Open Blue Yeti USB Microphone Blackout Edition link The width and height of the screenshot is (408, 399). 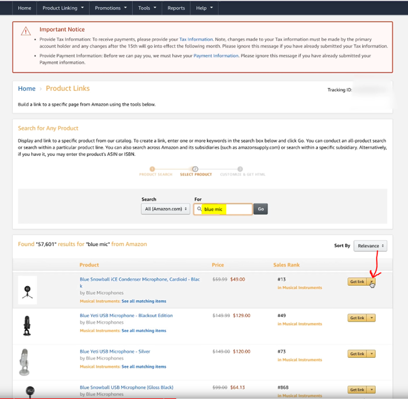coord(126,315)
